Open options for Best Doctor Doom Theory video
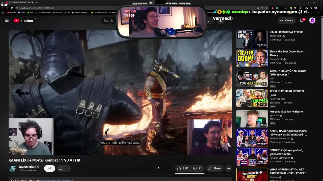Viewport: 323px width, 181px height. click(311, 52)
